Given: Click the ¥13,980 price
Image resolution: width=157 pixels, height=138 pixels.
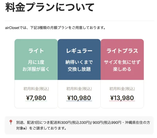Looking at the screenshot, I should pyautogui.click(x=122, y=98).
